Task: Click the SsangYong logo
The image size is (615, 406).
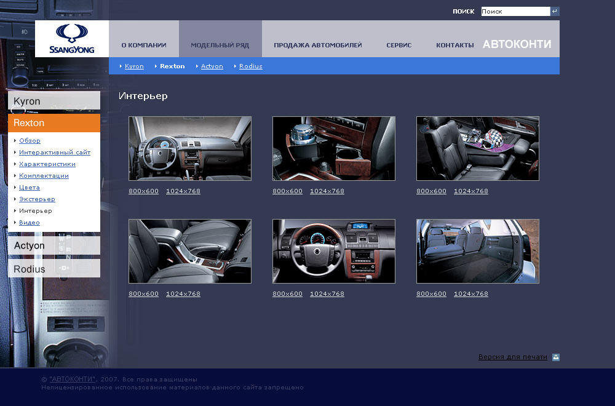Action: pos(72,39)
